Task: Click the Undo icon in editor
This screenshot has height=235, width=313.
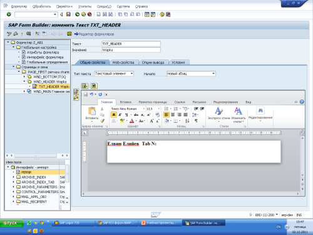Action: coord(91,95)
